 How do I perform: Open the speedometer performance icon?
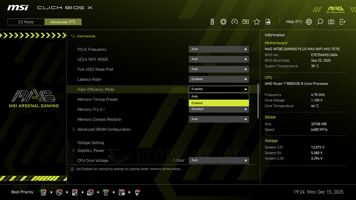234,22
